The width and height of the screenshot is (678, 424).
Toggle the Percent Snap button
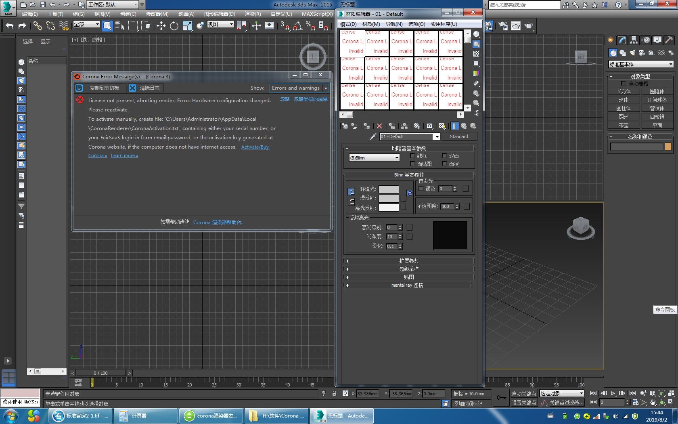point(310,26)
